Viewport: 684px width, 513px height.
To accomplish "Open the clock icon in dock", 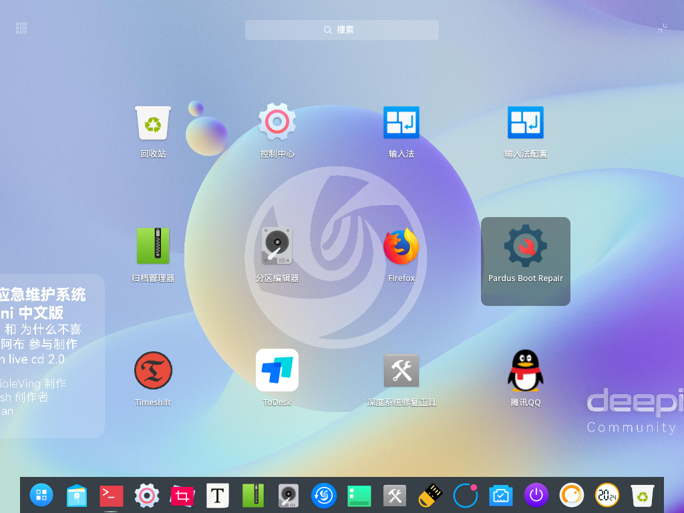I will [x=607, y=495].
